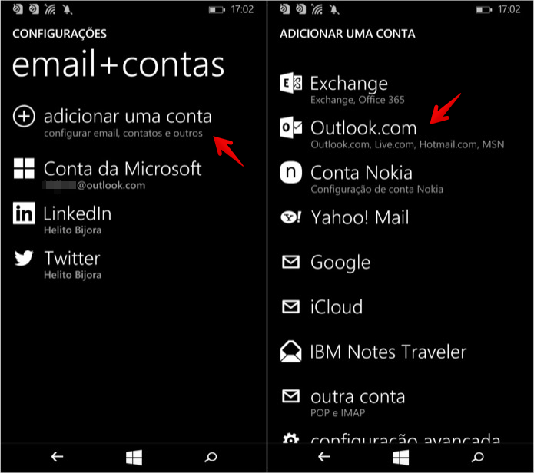
Task: Tap back arrow on left phone screen
Action: (57, 457)
